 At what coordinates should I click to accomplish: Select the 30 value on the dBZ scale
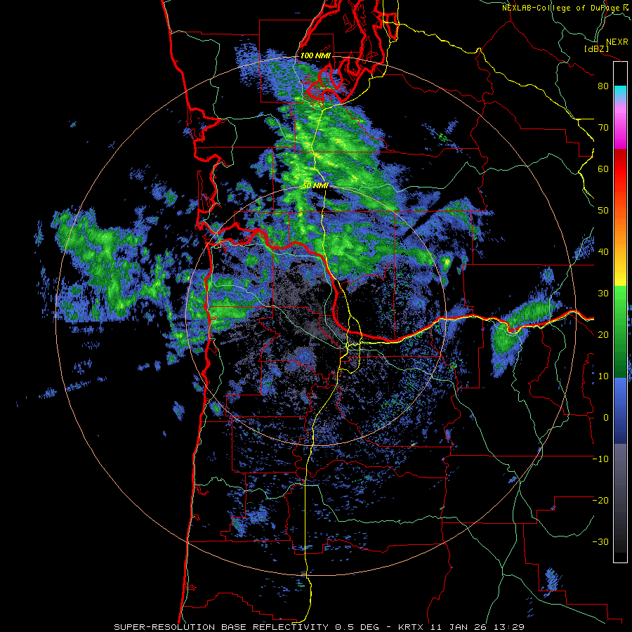(x=603, y=294)
